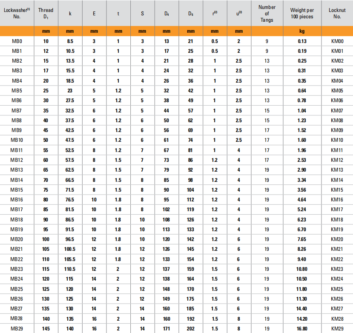Select the MB0 lockwasher cell
Viewport: 353px width, 333px height.
click(x=17, y=41)
